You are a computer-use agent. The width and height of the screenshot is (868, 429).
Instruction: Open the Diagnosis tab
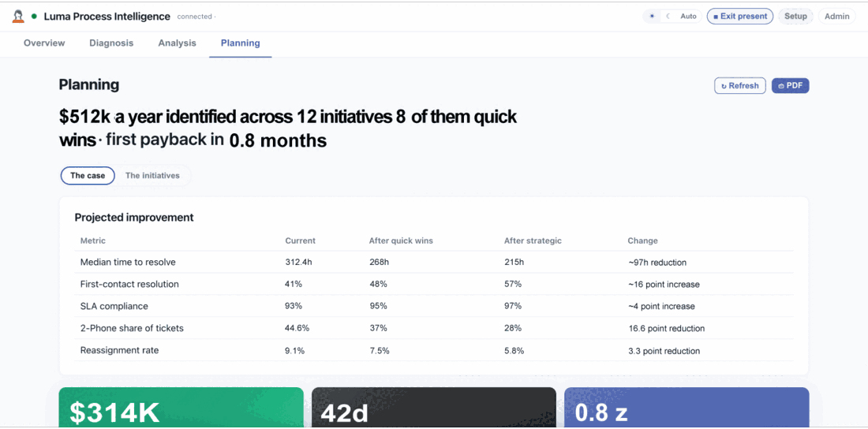(x=111, y=43)
